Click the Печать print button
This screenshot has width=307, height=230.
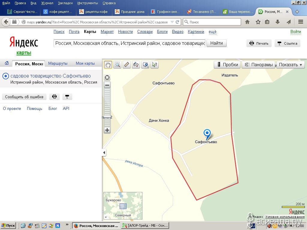259,43
